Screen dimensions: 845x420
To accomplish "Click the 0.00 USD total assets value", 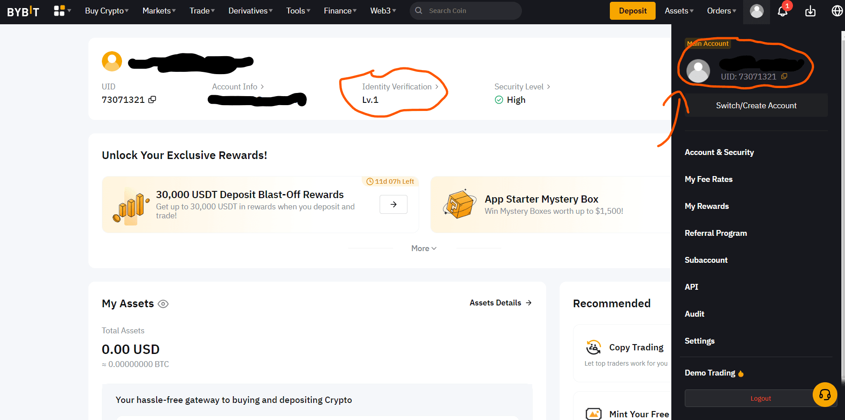I will (x=131, y=349).
